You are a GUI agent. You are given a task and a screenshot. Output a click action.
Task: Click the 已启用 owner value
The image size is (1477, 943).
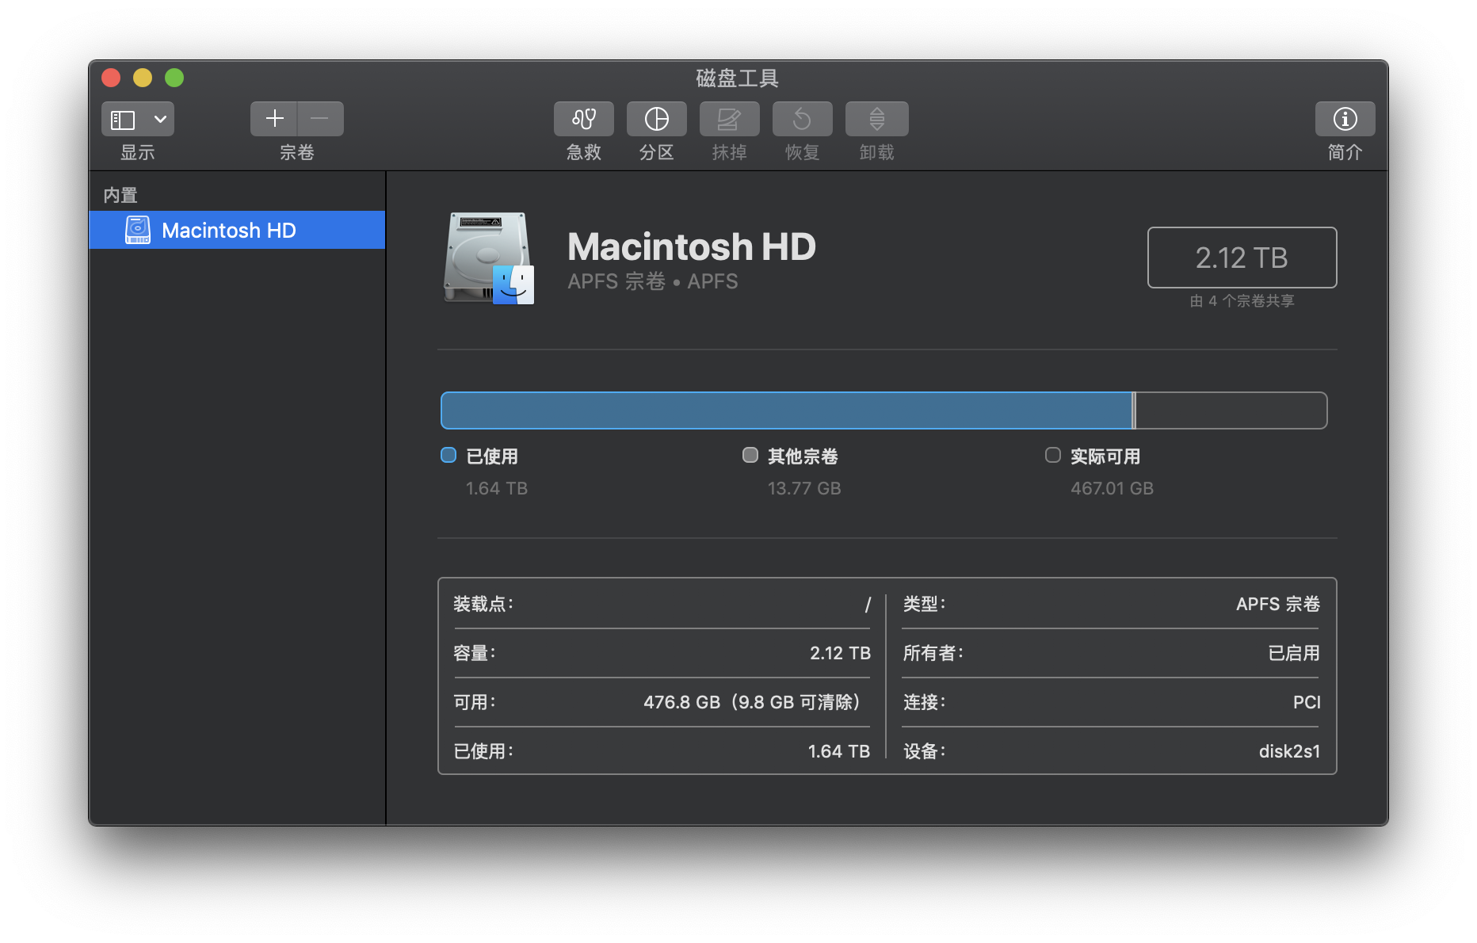click(1294, 653)
